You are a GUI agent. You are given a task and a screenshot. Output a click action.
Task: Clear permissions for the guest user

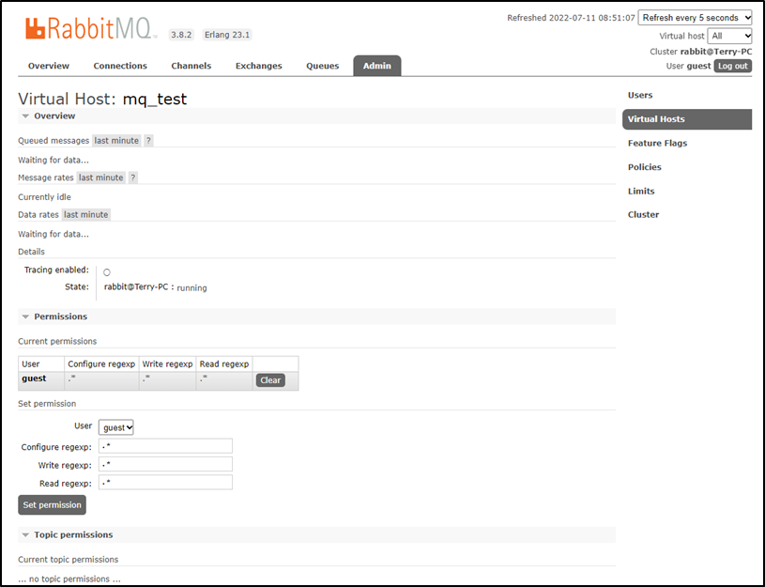pos(270,380)
